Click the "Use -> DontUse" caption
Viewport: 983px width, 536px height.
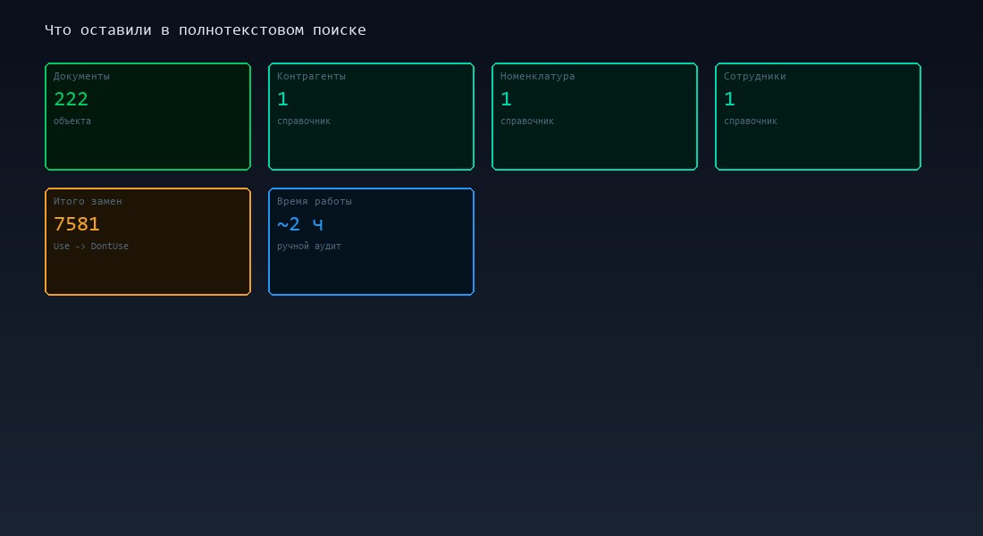coord(91,247)
